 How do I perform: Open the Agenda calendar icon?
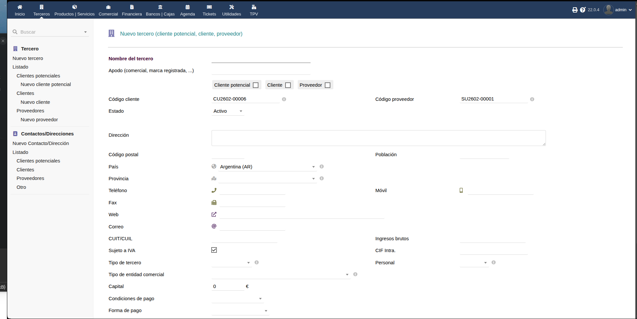(x=187, y=7)
